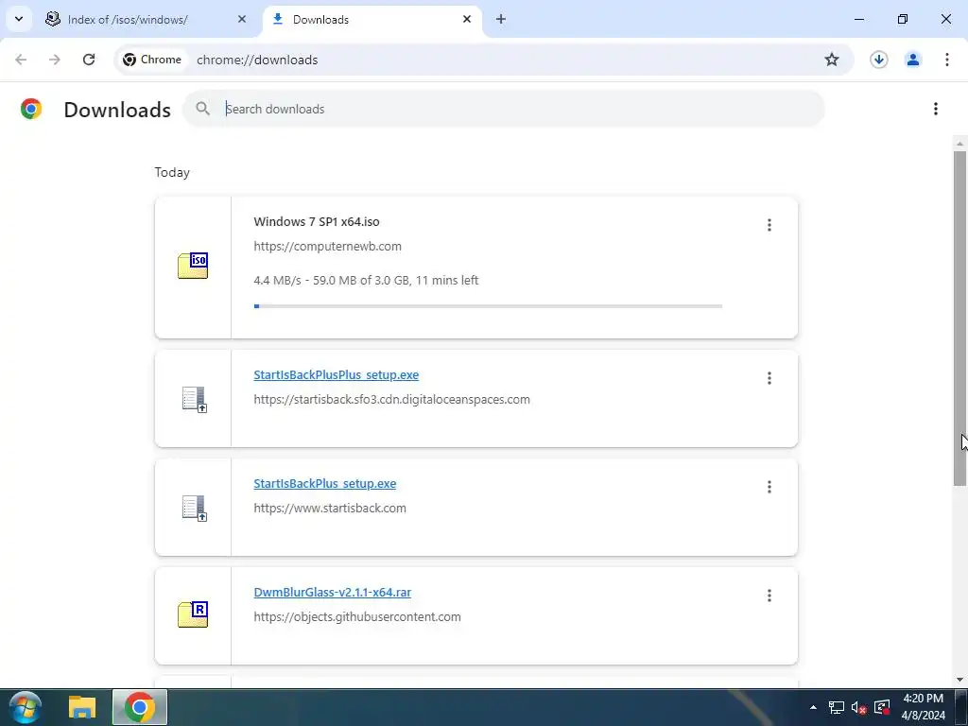Open the toolbar downloads bubble icon
Screen dimensions: 968x726
click(x=878, y=60)
